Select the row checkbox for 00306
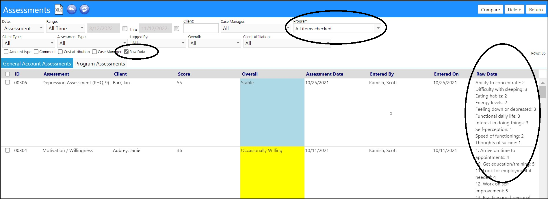The height and width of the screenshot is (199, 548). pos(8,82)
